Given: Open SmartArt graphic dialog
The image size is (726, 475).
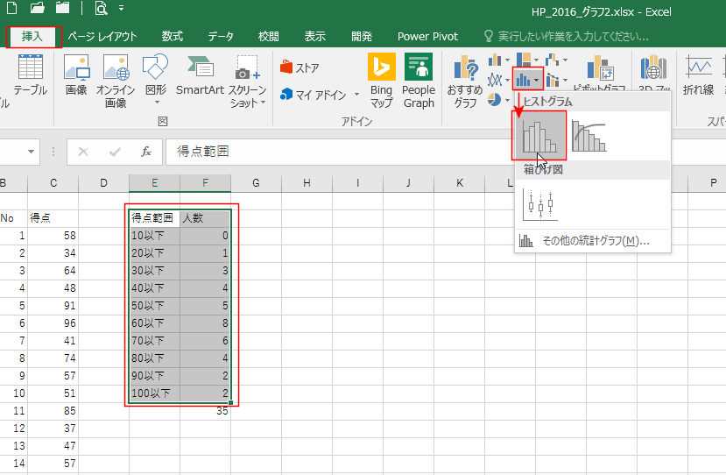Looking at the screenshot, I should [x=200, y=76].
